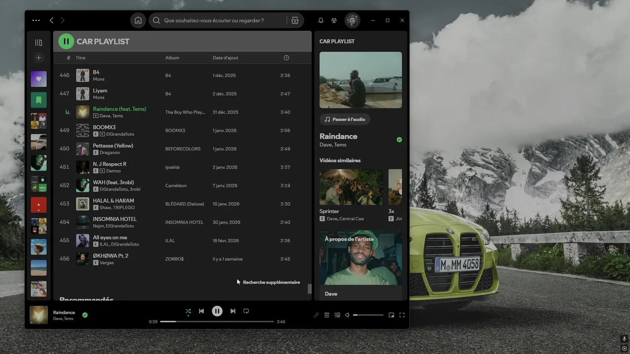Skip to next track
Image resolution: width=630 pixels, height=354 pixels.
pos(233,311)
